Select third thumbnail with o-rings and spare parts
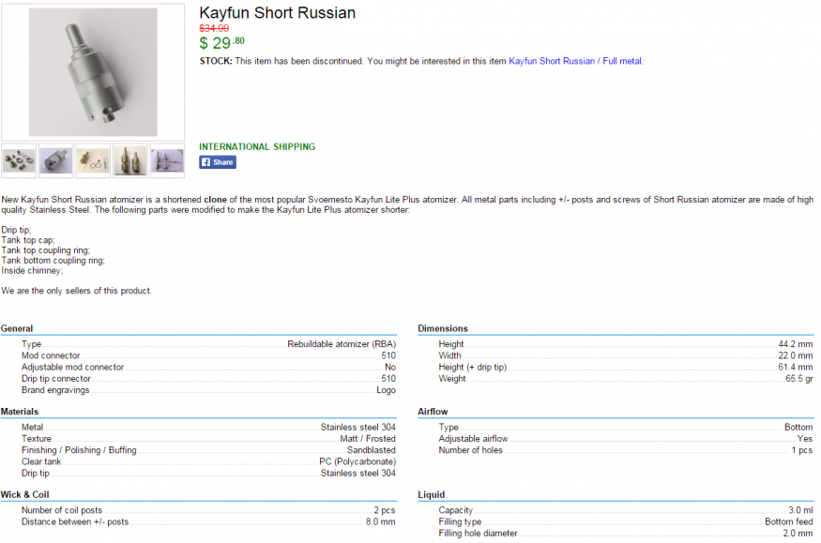821x543 pixels. coord(93,160)
